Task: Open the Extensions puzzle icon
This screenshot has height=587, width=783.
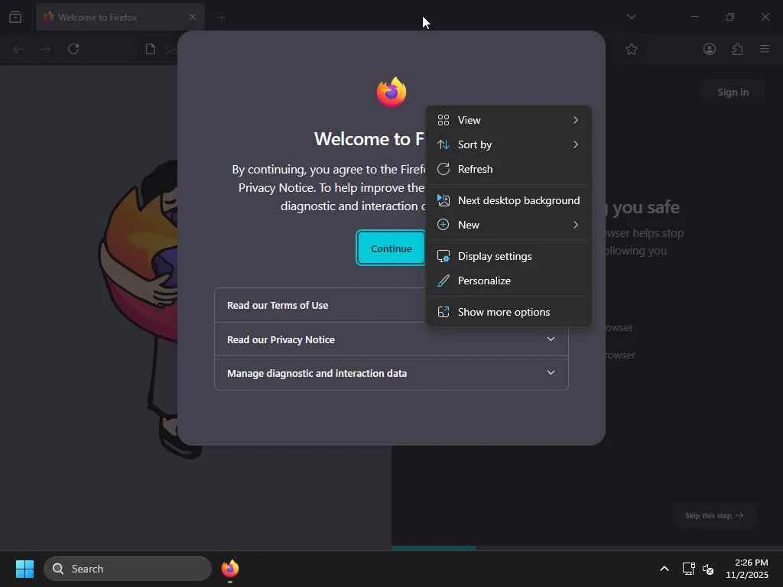Action: pyautogui.click(x=738, y=49)
